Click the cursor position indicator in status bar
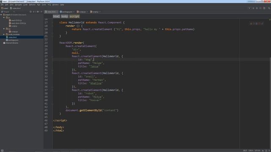Viewport: 271px width, 152px height. (x=245, y=151)
